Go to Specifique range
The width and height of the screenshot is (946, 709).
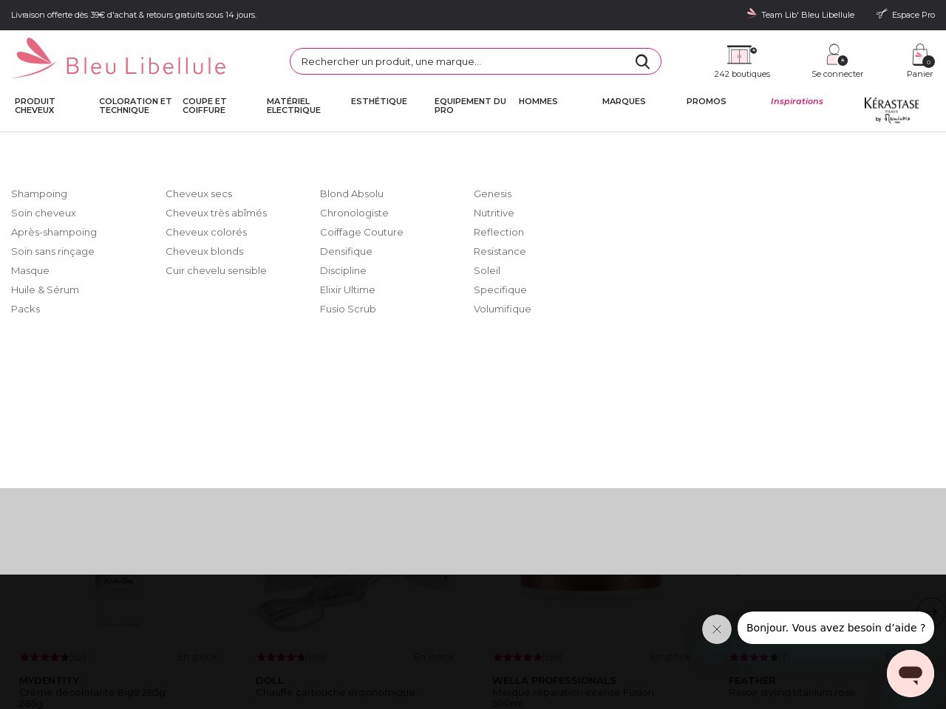point(500,290)
